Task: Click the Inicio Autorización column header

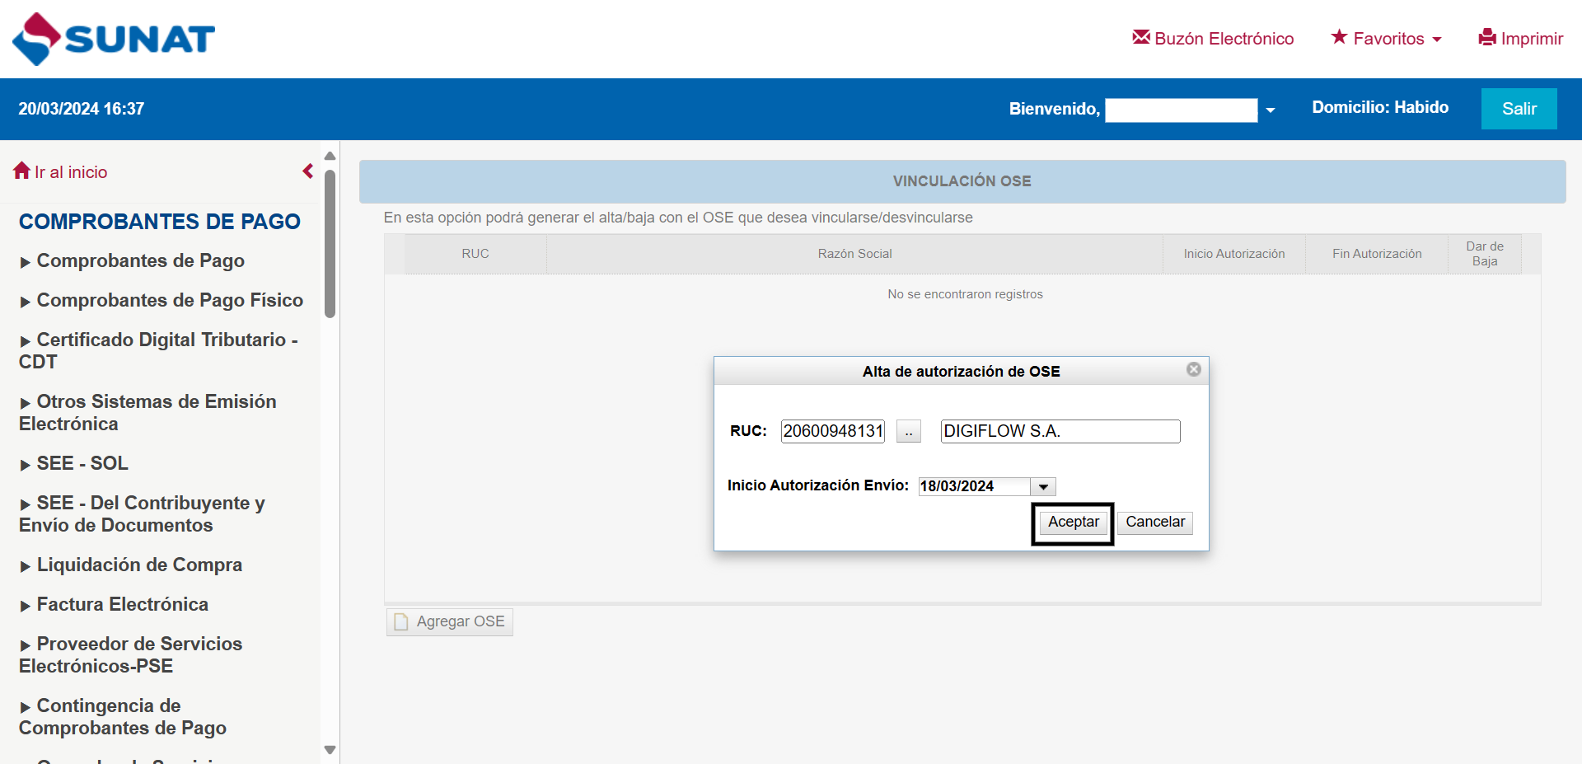Action: click(x=1234, y=254)
